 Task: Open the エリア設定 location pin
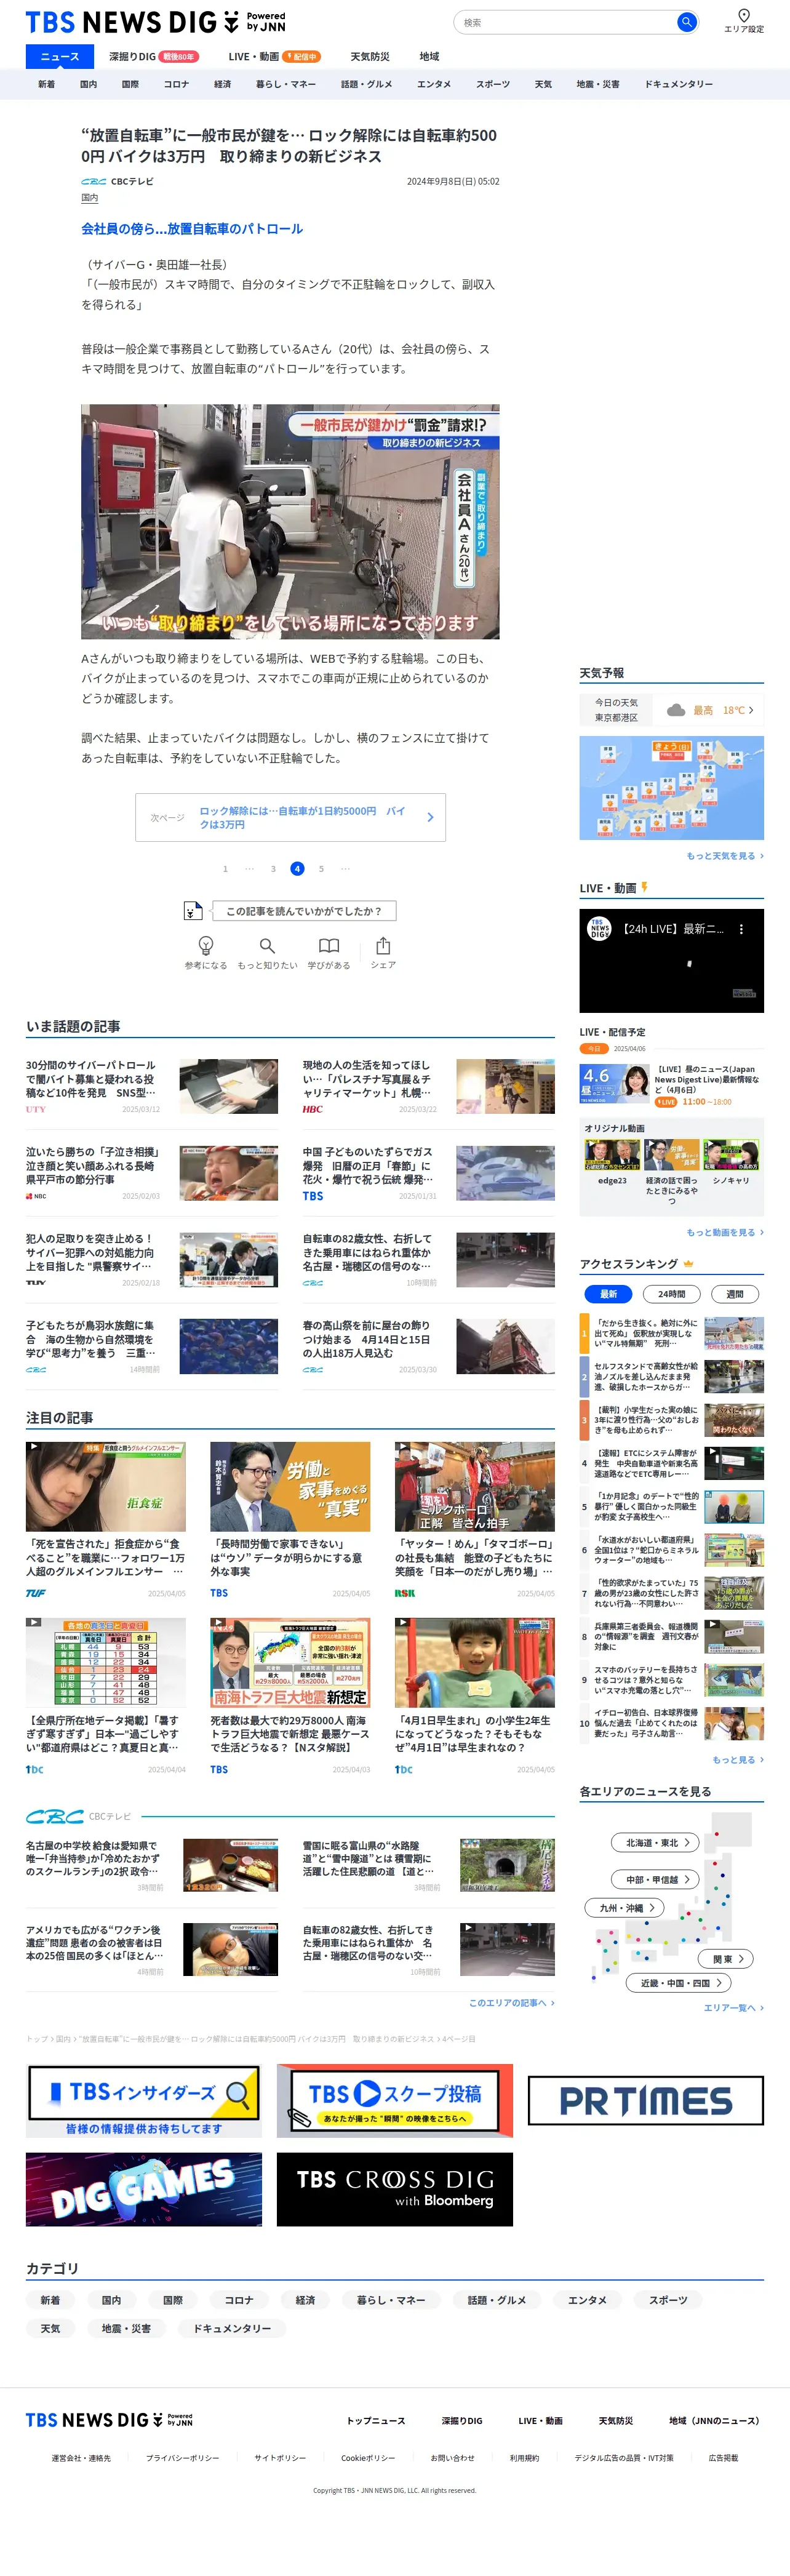[x=743, y=20]
